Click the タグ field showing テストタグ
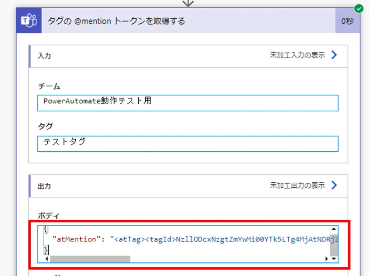 click(x=187, y=144)
